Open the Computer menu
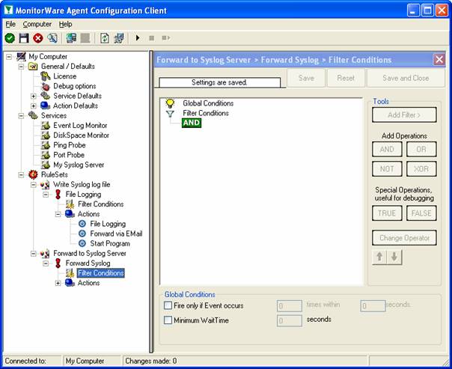The image size is (452, 369). (37, 24)
